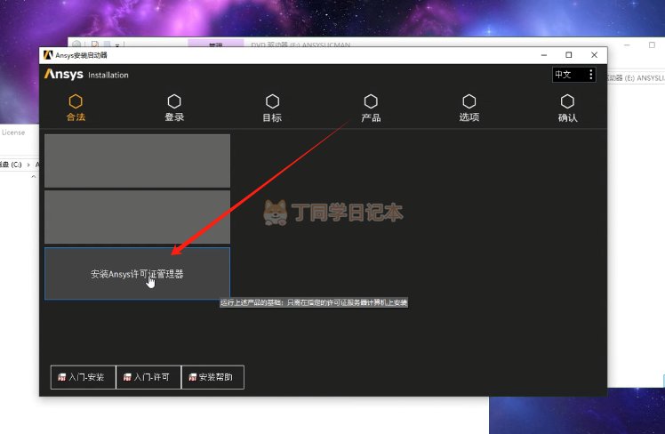Click 安装Ansys许可证管理器 button
The height and width of the screenshot is (434, 665).
tap(138, 274)
